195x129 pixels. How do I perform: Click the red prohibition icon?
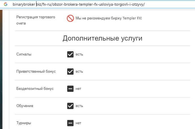tap(70, 18)
